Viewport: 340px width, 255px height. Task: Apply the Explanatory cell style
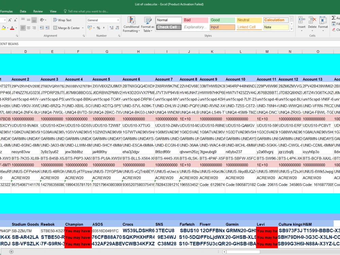point(195,27)
